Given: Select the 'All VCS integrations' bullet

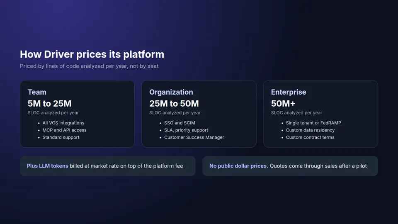Looking at the screenshot, I should [x=63, y=123].
